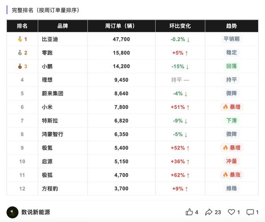Click the 平销期 trend tag

pyautogui.click(x=232, y=39)
